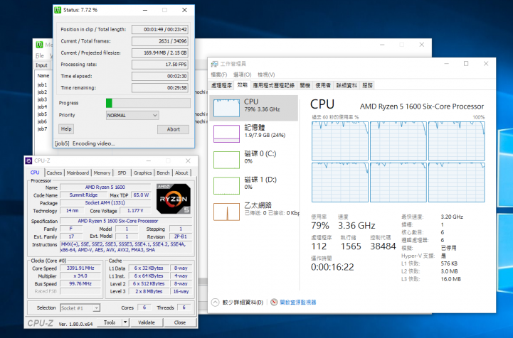
Task: Select job1 in the MeGUI queue list
Action: pyautogui.click(x=42, y=85)
